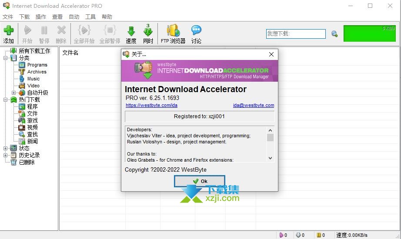Screen dimensions: 401x239
Task: Expand the 历史记录 tree node
Action: 5,155
